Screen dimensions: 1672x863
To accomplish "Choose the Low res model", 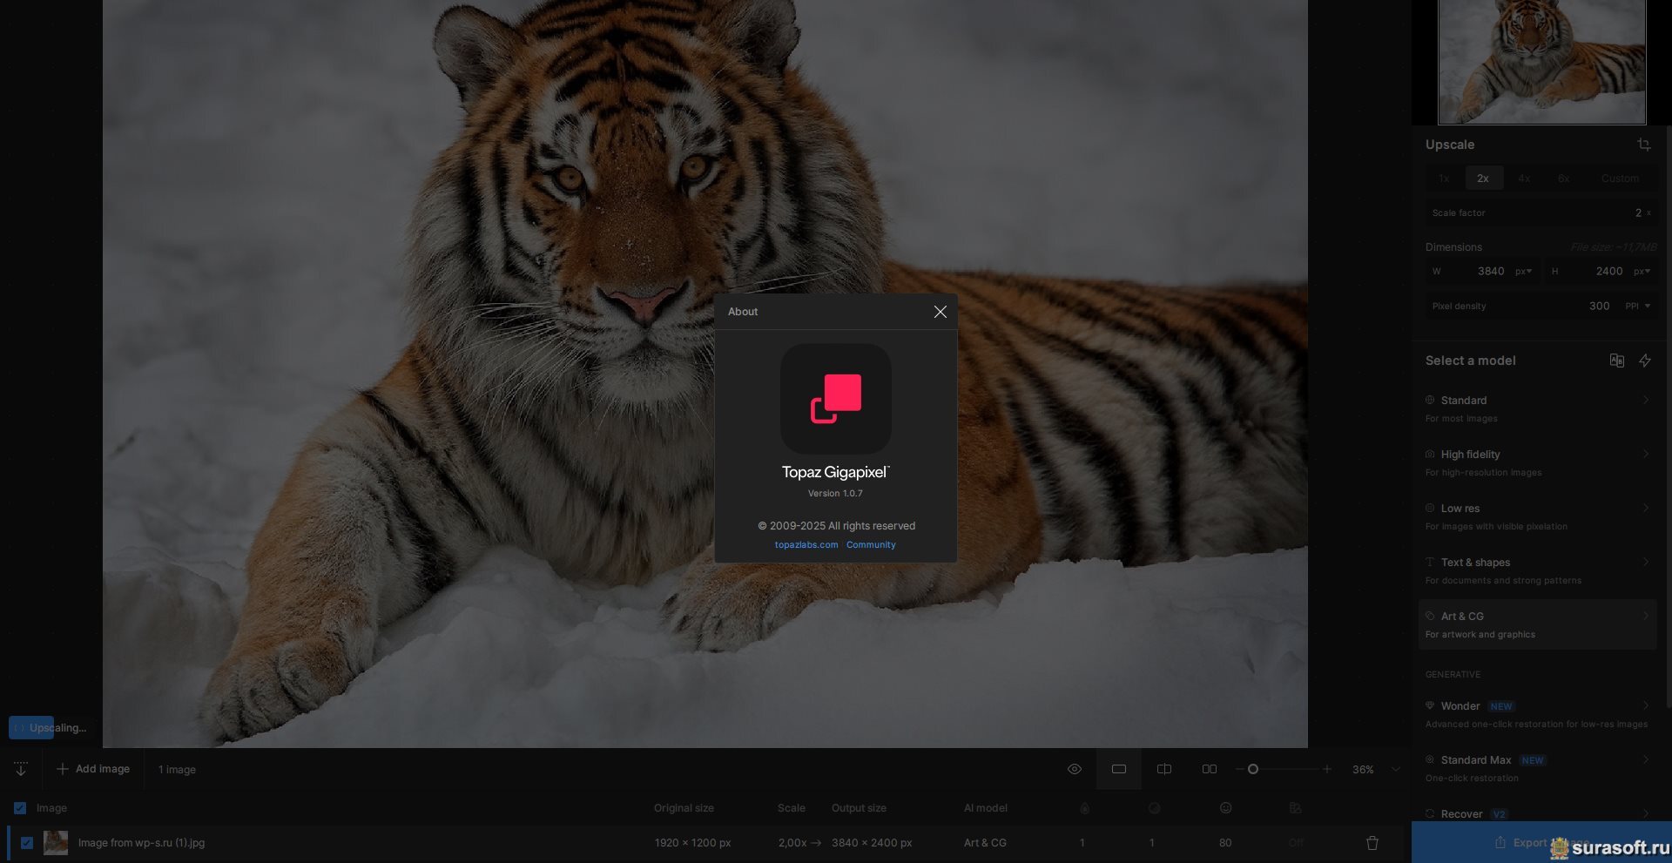I will pyautogui.click(x=1538, y=517).
